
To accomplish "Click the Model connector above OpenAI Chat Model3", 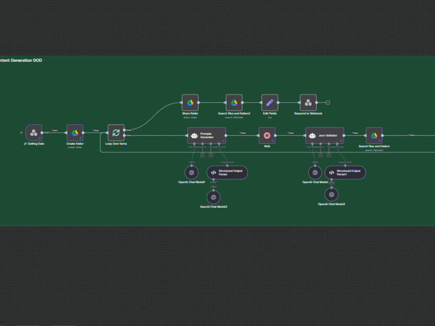I will (x=213, y=190).
